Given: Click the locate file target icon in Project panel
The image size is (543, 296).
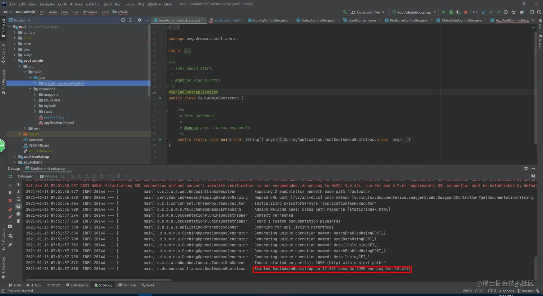Looking at the screenshot, I should click(123, 20).
